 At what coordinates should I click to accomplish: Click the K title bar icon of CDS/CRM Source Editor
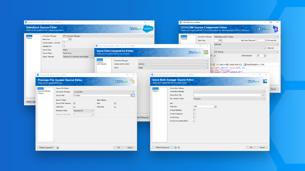click(x=181, y=23)
